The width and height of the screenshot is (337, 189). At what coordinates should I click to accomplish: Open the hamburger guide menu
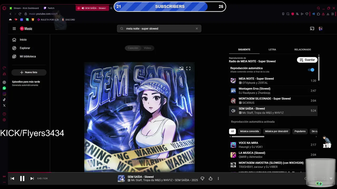(14, 29)
